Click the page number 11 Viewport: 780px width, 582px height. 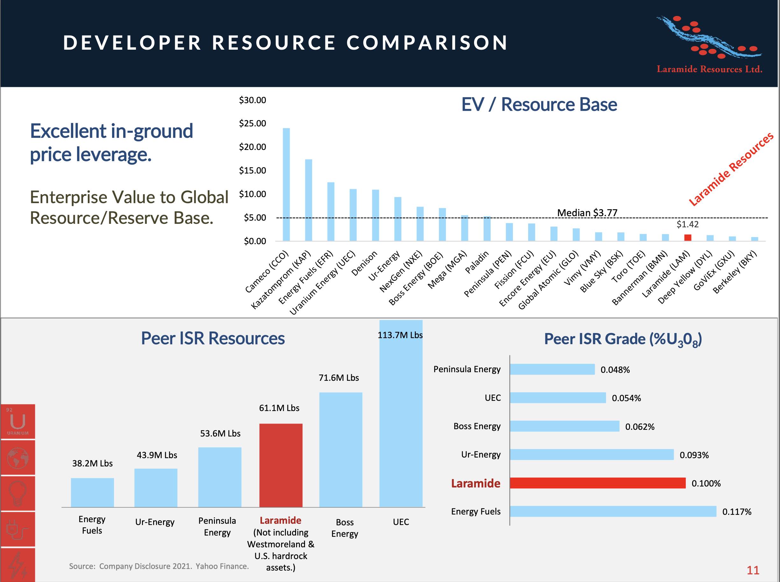(x=753, y=570)
